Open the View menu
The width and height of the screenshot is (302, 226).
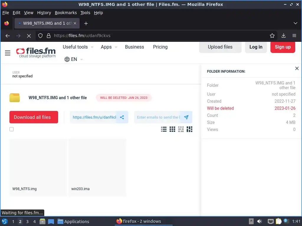(x=29, y=13)
